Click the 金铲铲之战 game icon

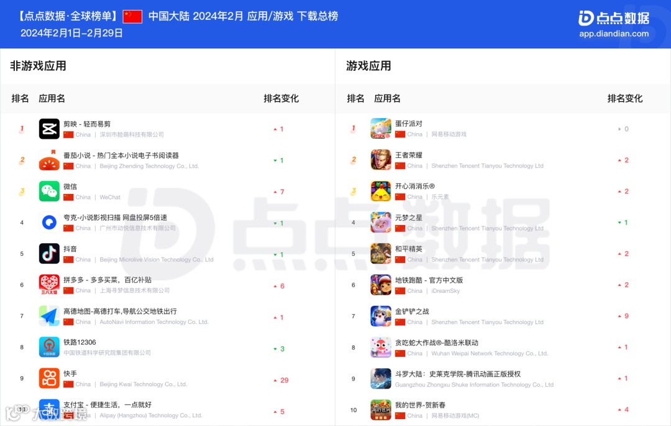(381, 316)
